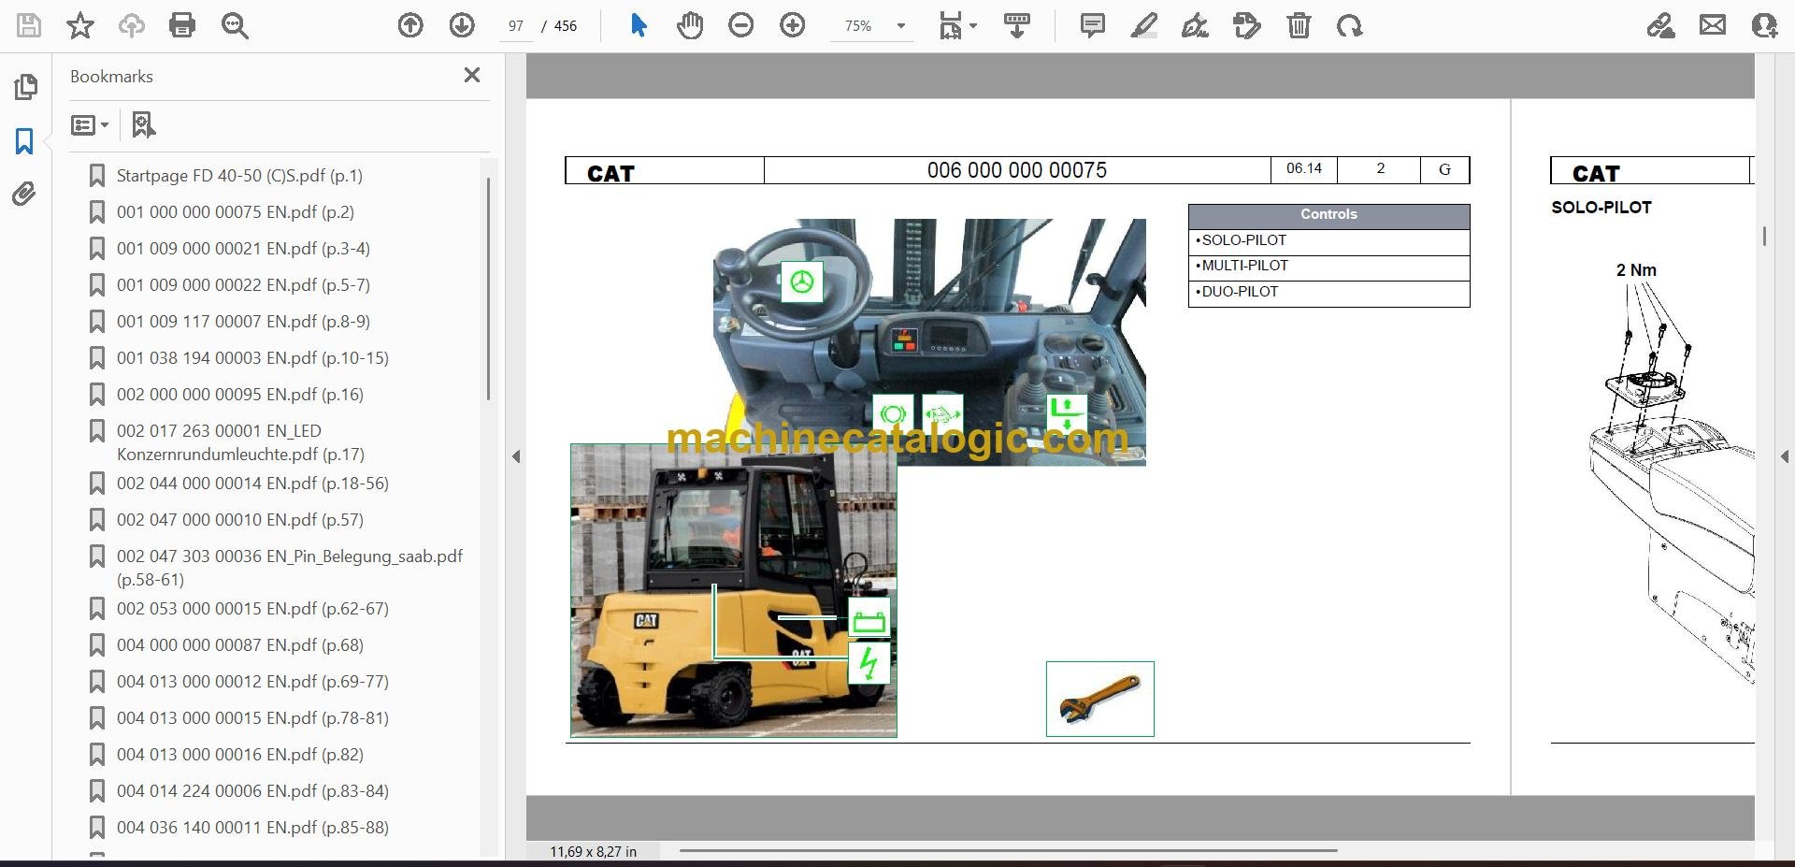Open bookmark 002 047 000 00010 EN.pdf
Viewport: 1795px width, 867px height.
pos(240,520)
